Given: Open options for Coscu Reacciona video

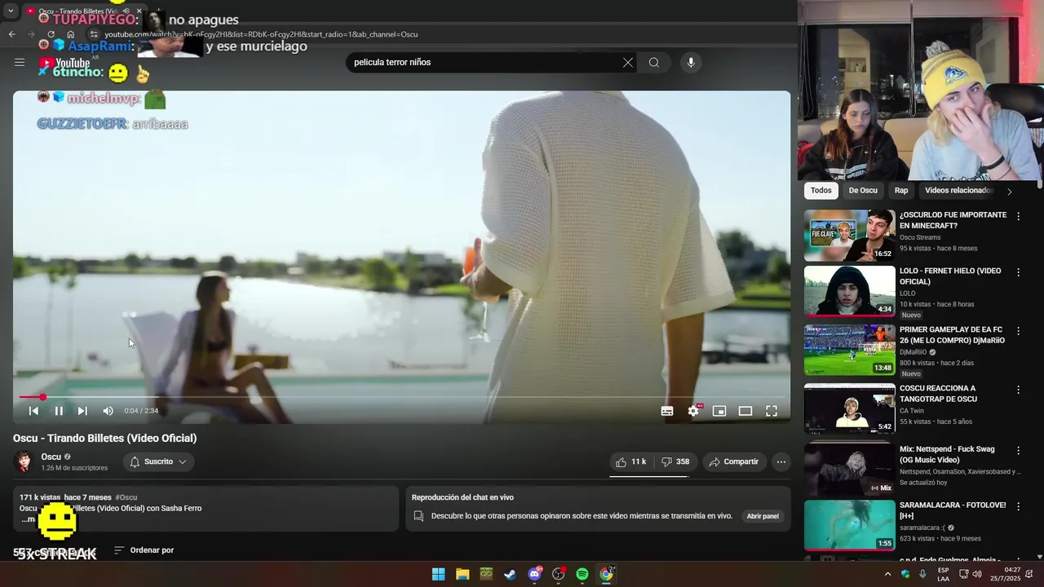Looking at the screenshot, I should (1018, 390).
